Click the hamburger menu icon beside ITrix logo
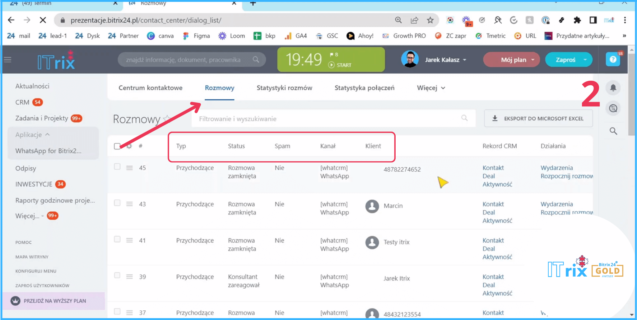637x320 pixels. click(8, 60)
